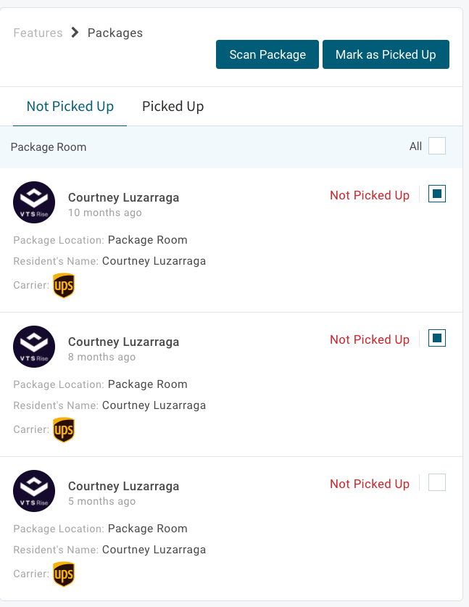
Task: Open Courtney Luzarraga's 10 months ago package
Action: click(x=123, y=197)
